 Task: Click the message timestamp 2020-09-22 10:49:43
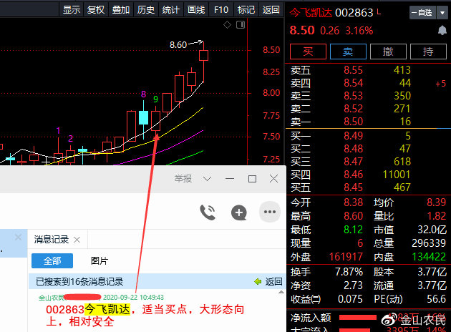tap(133, 297)
